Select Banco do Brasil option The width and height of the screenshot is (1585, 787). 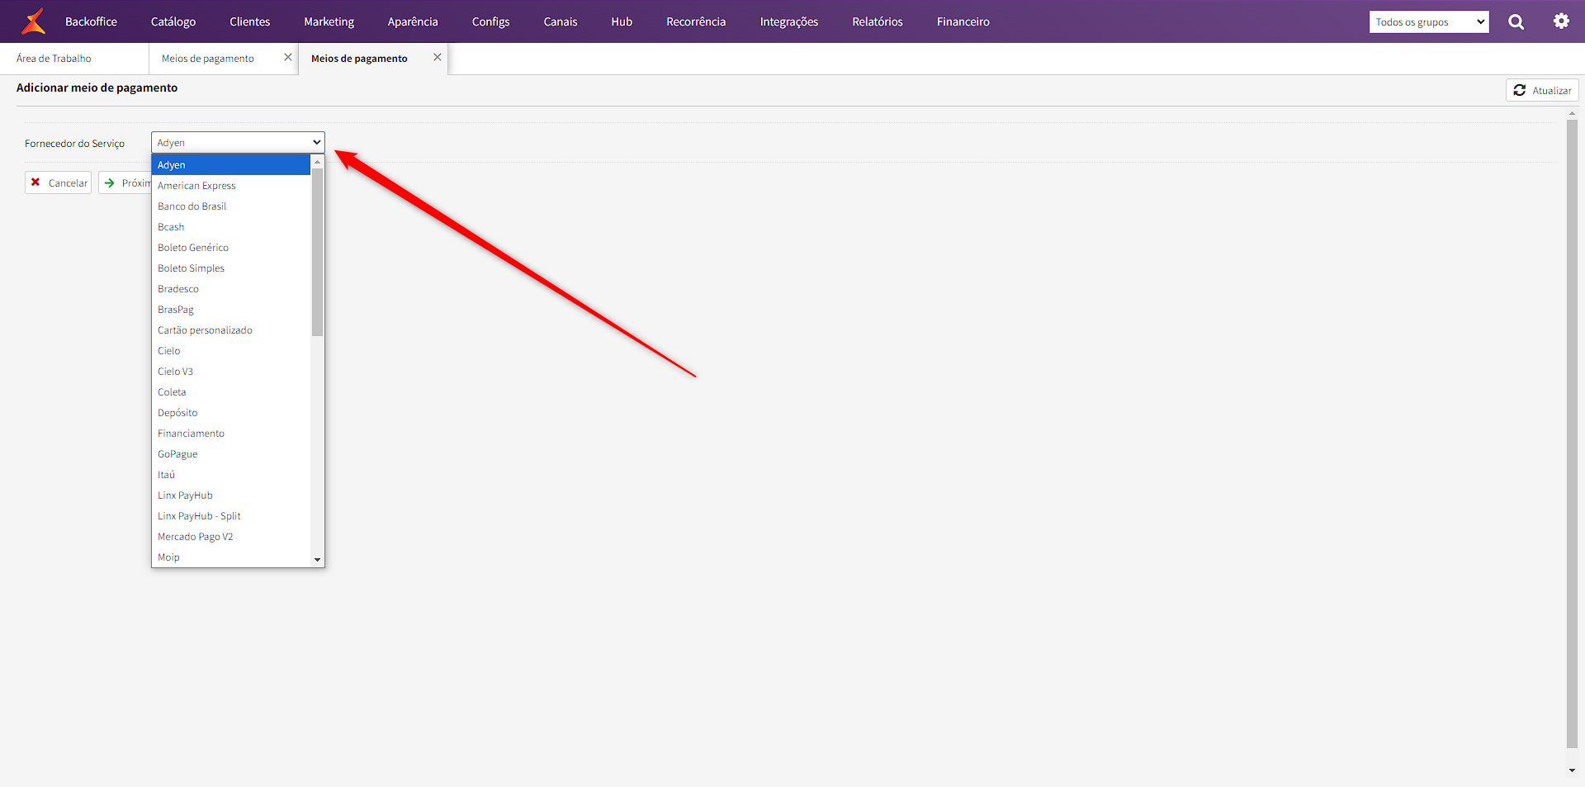(231, 206)
